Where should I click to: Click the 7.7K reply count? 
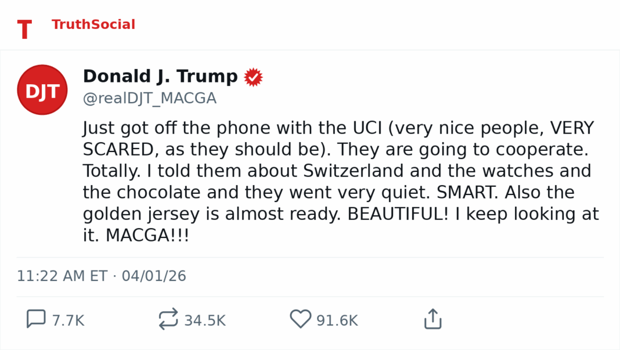click(x=68, y=320)
